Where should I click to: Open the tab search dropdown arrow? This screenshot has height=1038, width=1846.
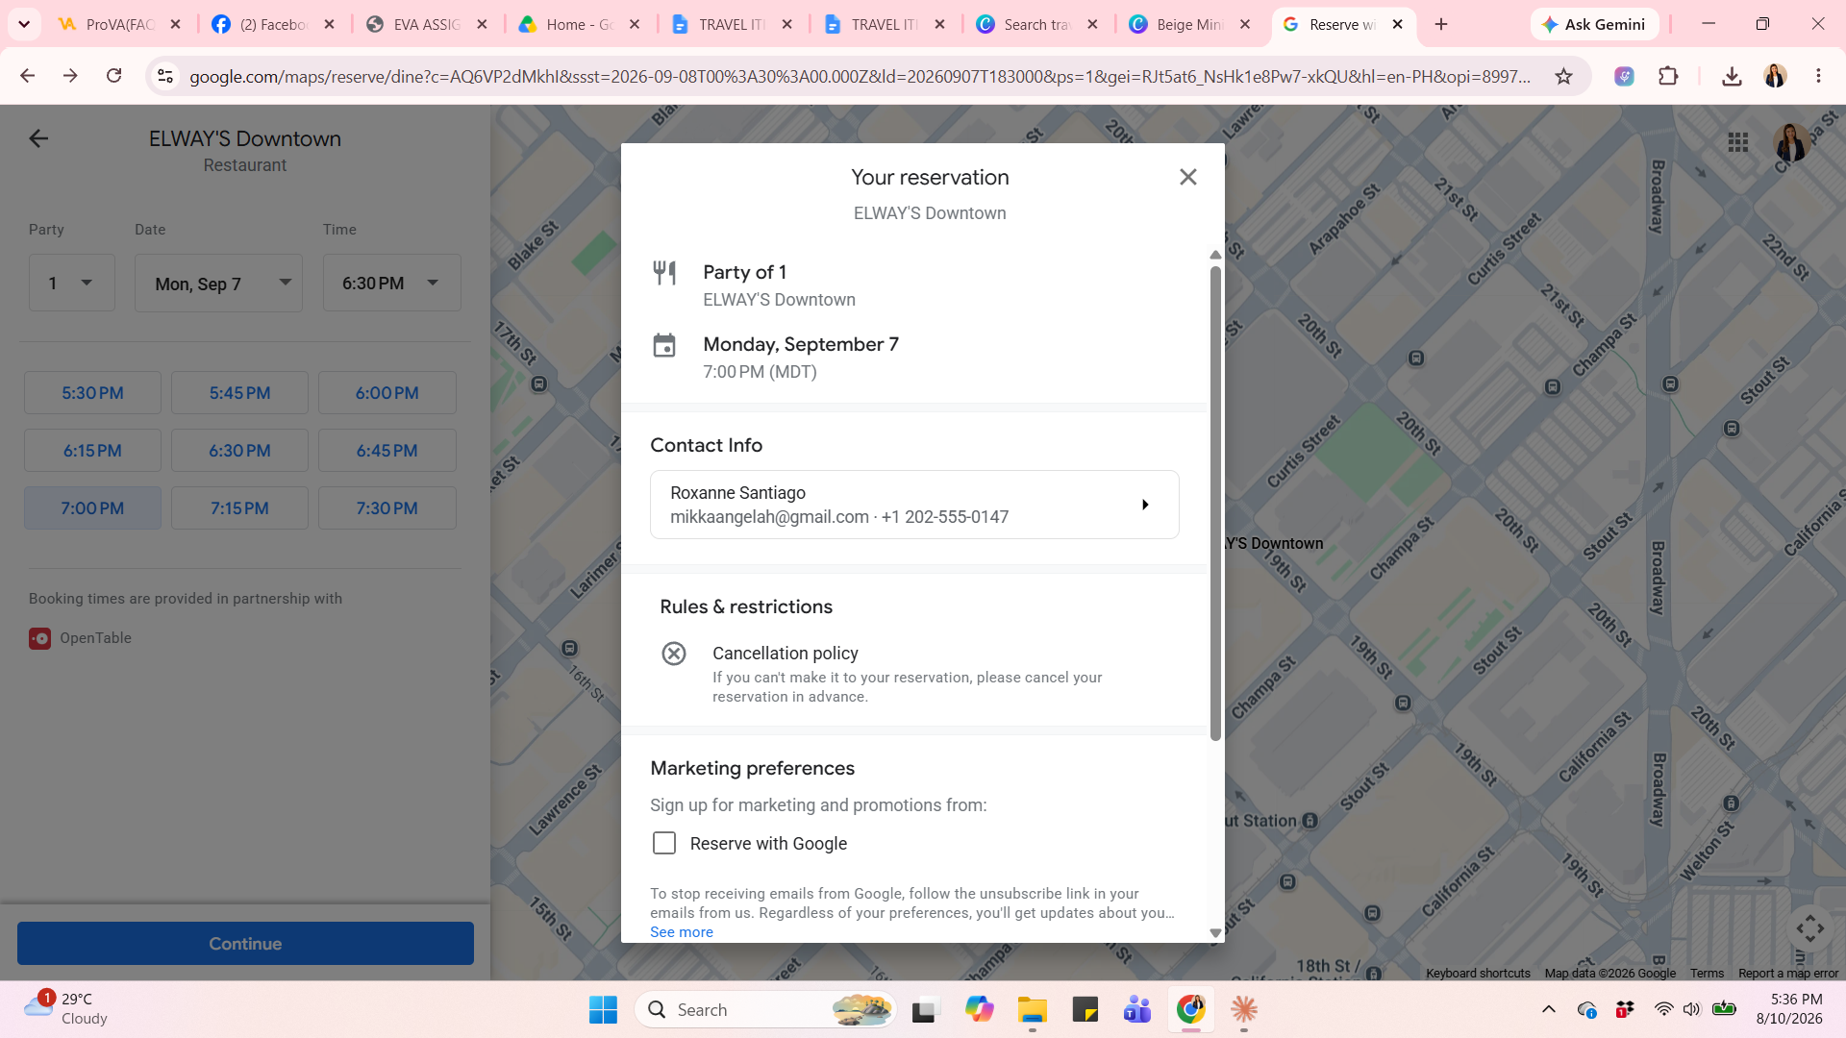(24, 24)
